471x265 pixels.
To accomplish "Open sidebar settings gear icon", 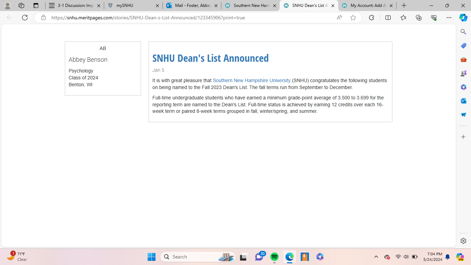I will pyautogui.click(x=463, y=241).
